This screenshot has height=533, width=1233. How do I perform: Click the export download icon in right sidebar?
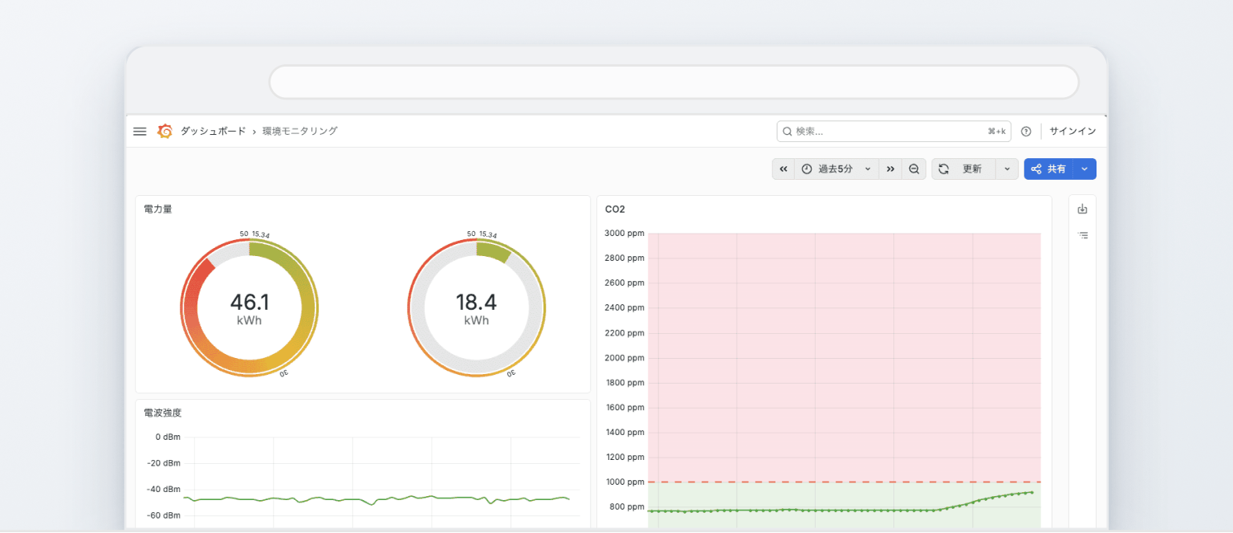1082,210
